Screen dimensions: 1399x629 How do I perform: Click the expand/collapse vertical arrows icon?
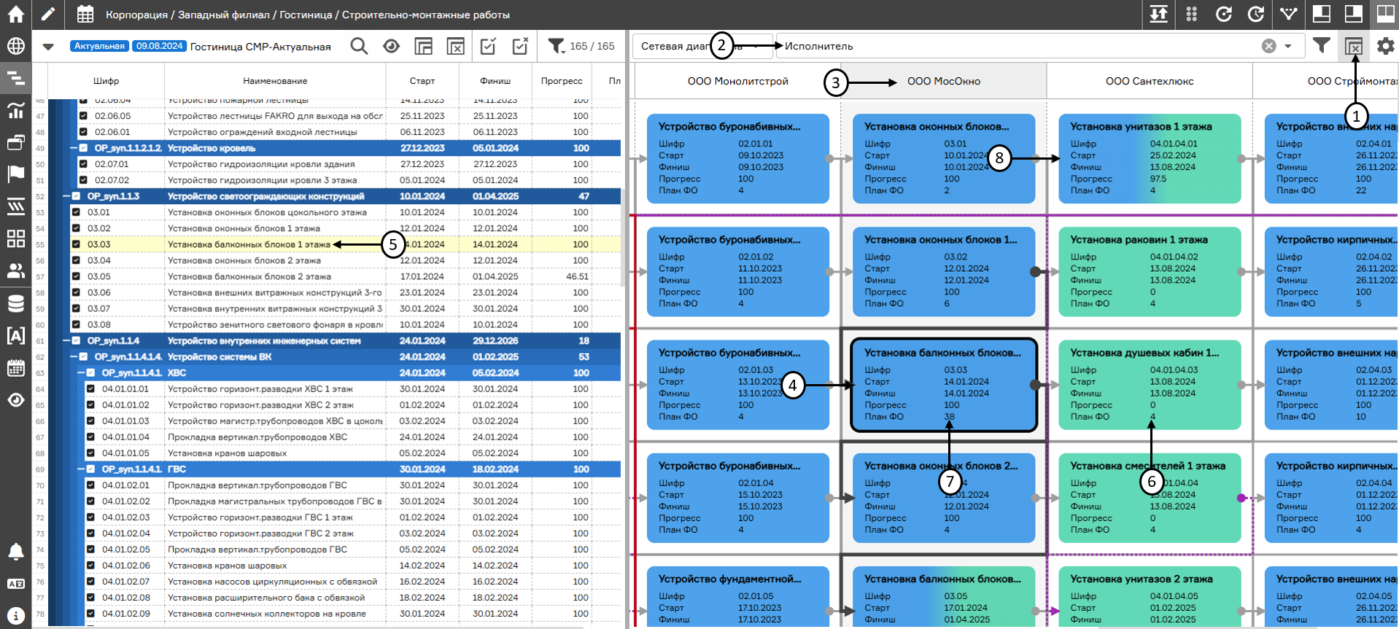pos(1158,14)
